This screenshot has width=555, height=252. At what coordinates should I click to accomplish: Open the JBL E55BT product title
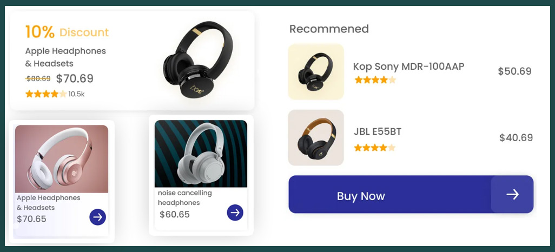click(x=377, y=131)
